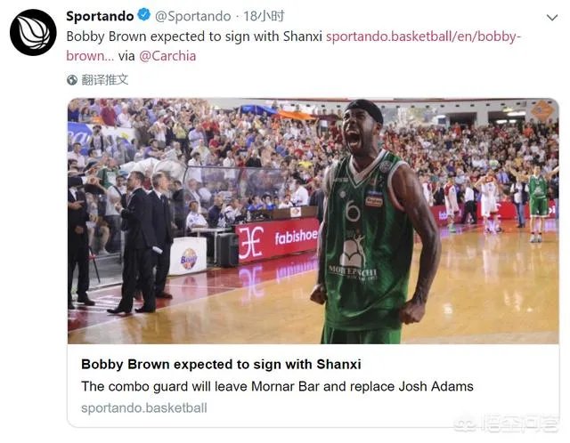Viewport: 570px width, 443px height.
Task: Open the card headline Bobby Brown expected to sign
Action: (221, 364)
